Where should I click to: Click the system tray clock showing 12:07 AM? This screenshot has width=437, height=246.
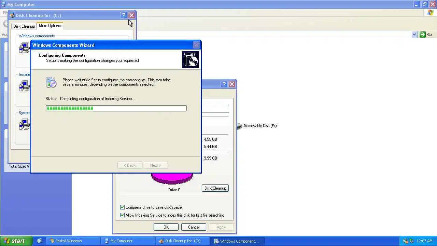425,241
